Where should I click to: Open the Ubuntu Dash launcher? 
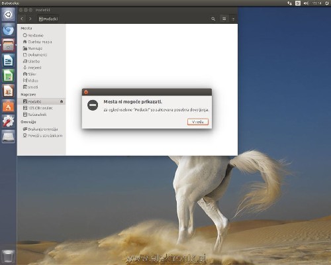coord(8,15)
